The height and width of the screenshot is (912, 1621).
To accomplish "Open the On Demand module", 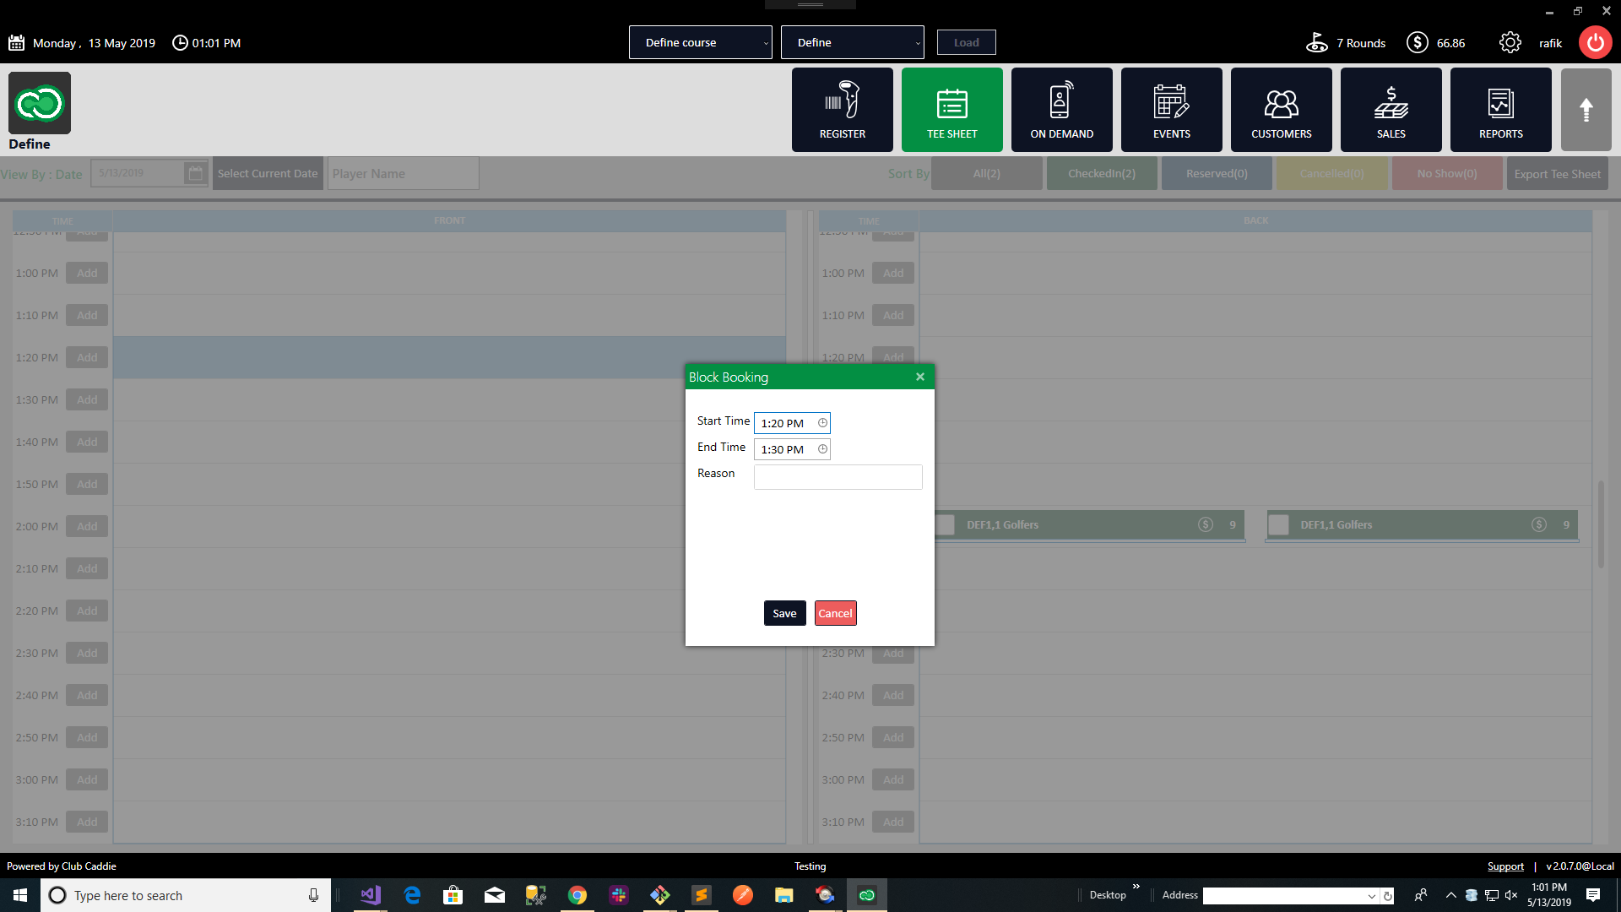I will point(1061,110).
